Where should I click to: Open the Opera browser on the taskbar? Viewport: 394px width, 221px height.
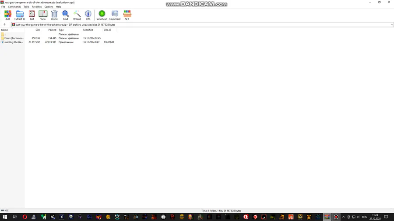25,217
